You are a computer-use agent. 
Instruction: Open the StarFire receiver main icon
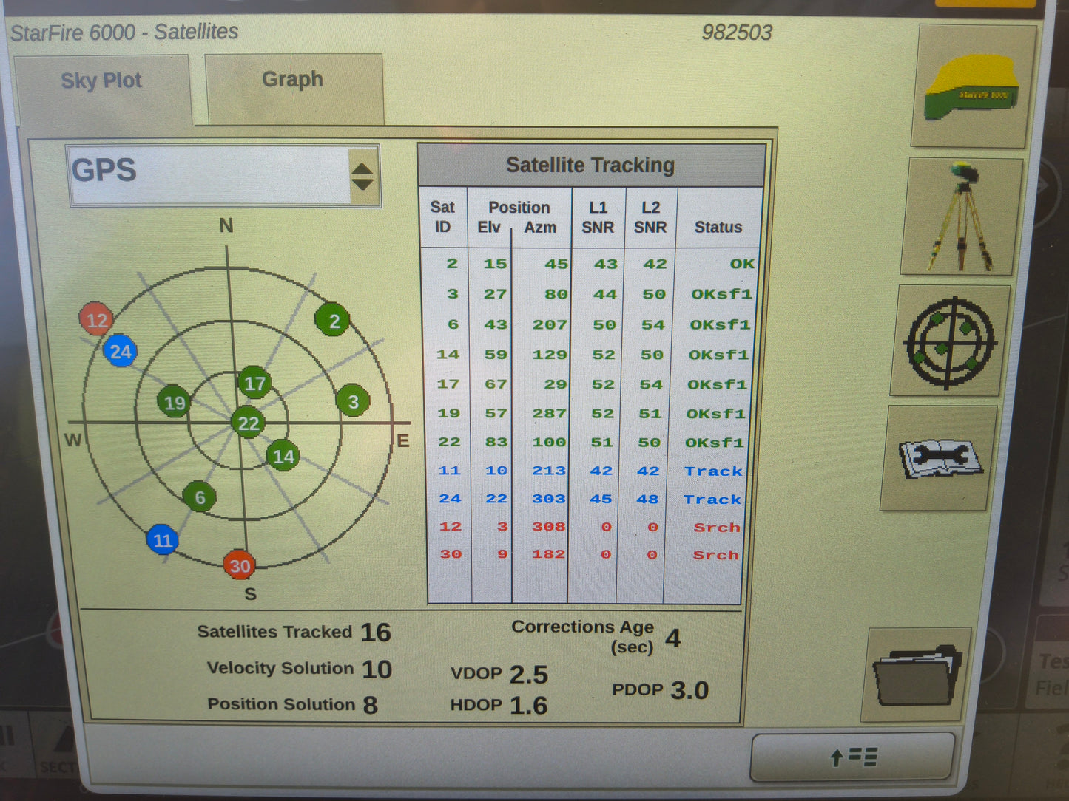coord(971,87)
